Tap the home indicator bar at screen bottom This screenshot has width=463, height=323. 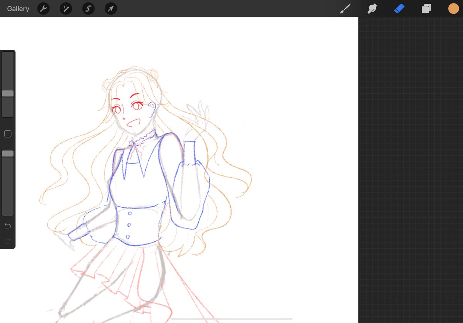coord(231,319)
